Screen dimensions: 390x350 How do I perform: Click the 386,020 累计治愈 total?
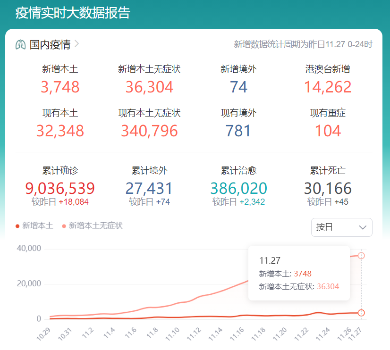point(238,189)
